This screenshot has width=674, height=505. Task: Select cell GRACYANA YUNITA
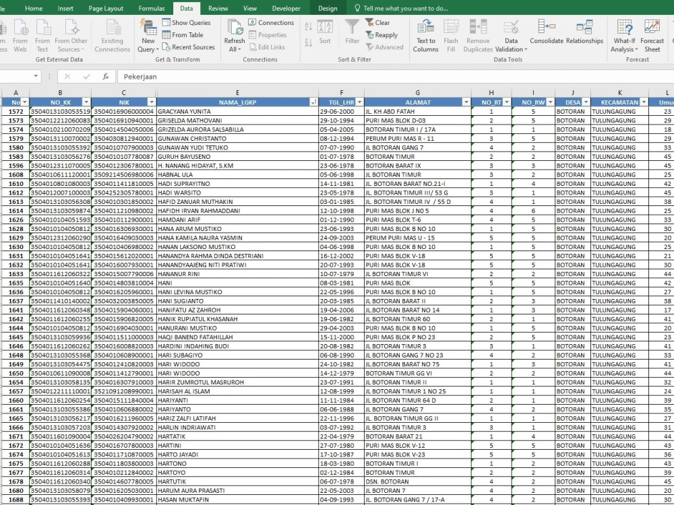tap(238, 111)
